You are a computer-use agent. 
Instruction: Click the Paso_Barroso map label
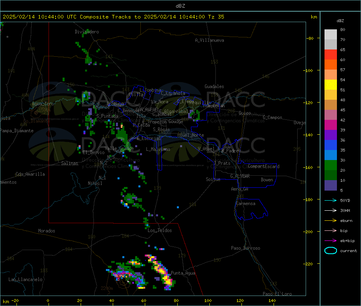pyautogui.click(x=245, y=248)
